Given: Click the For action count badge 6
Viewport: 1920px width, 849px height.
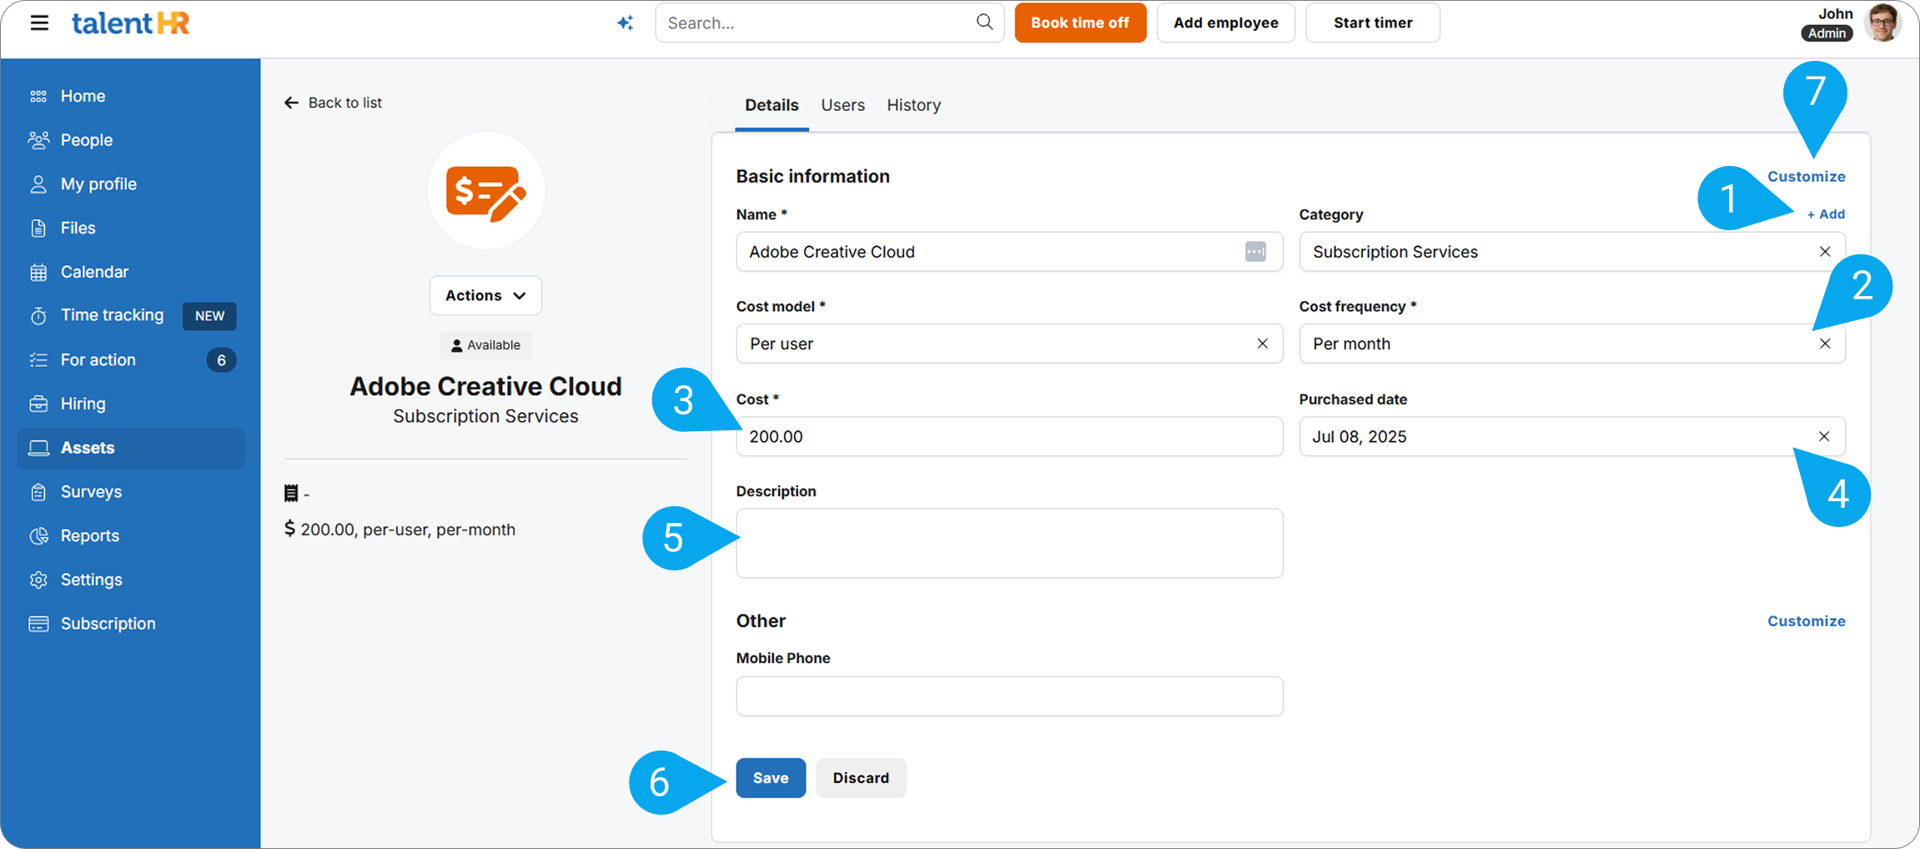Looking at the screenshot, I should point(221,360).
